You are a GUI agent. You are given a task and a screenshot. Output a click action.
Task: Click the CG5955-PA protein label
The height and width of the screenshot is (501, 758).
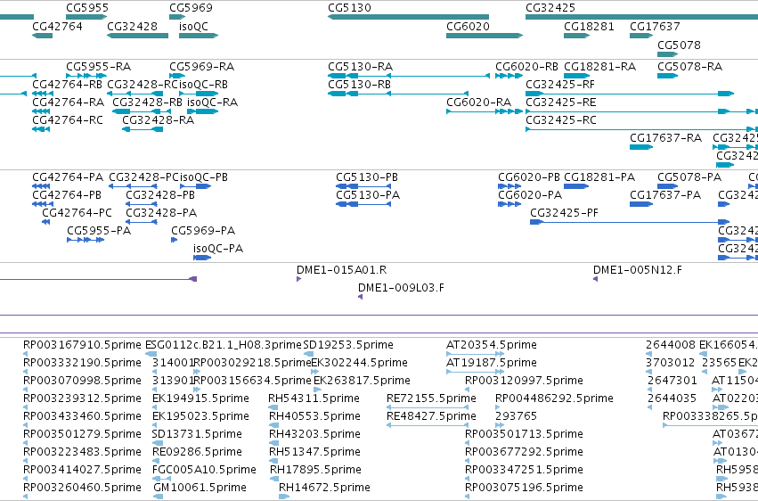(99, 231)
